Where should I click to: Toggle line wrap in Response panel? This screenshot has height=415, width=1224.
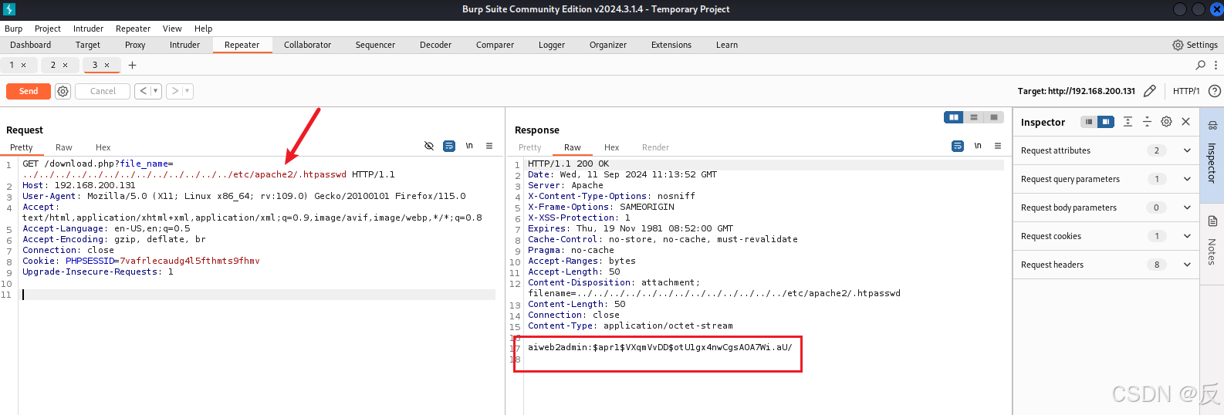pos(958,146)
